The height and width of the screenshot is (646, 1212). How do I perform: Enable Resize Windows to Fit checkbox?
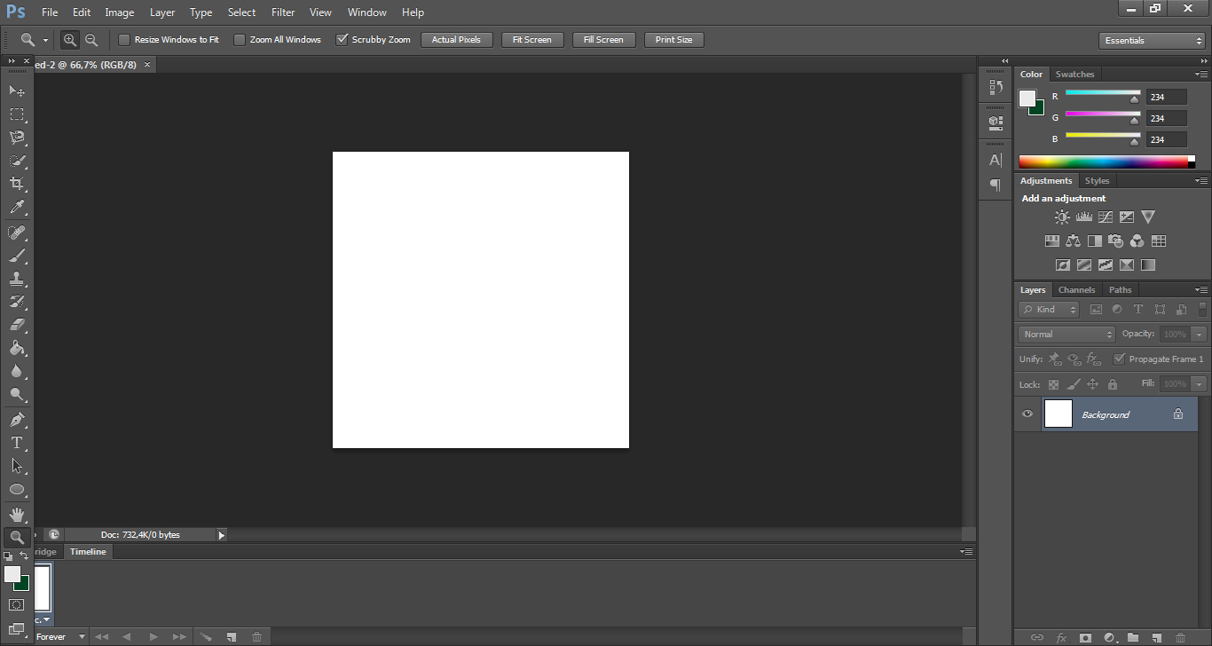pos(124,40)
